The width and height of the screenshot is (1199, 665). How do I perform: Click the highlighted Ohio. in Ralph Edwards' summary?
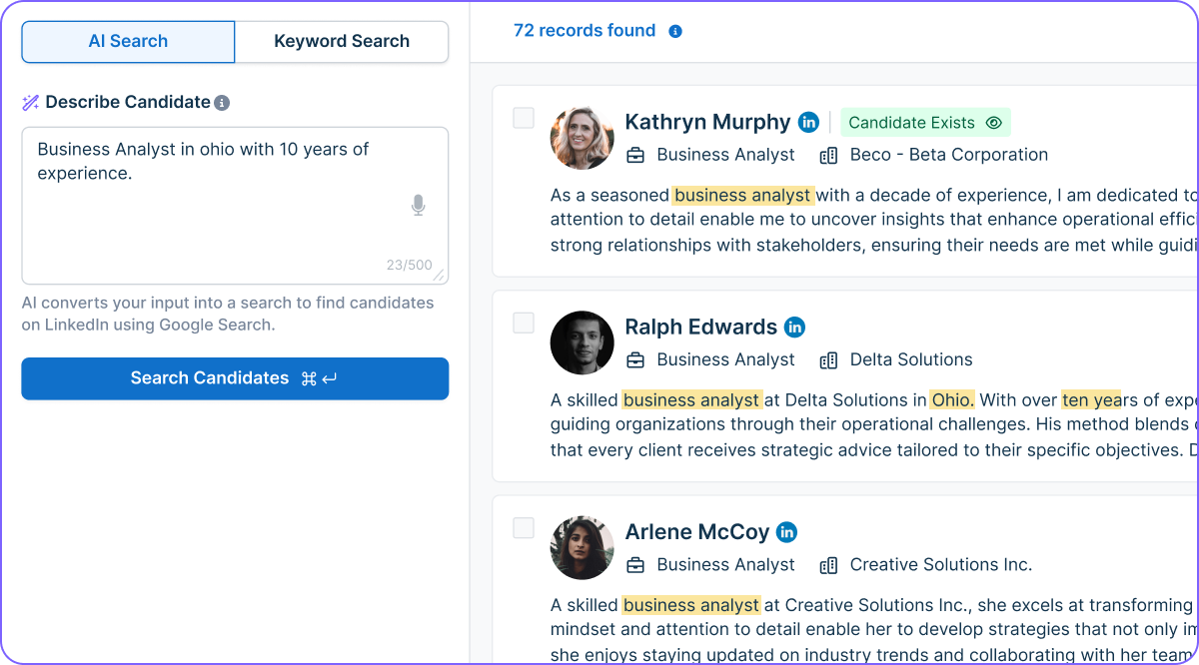point(951,399)
